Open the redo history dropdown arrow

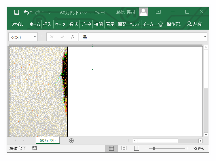tap(43, 12)
